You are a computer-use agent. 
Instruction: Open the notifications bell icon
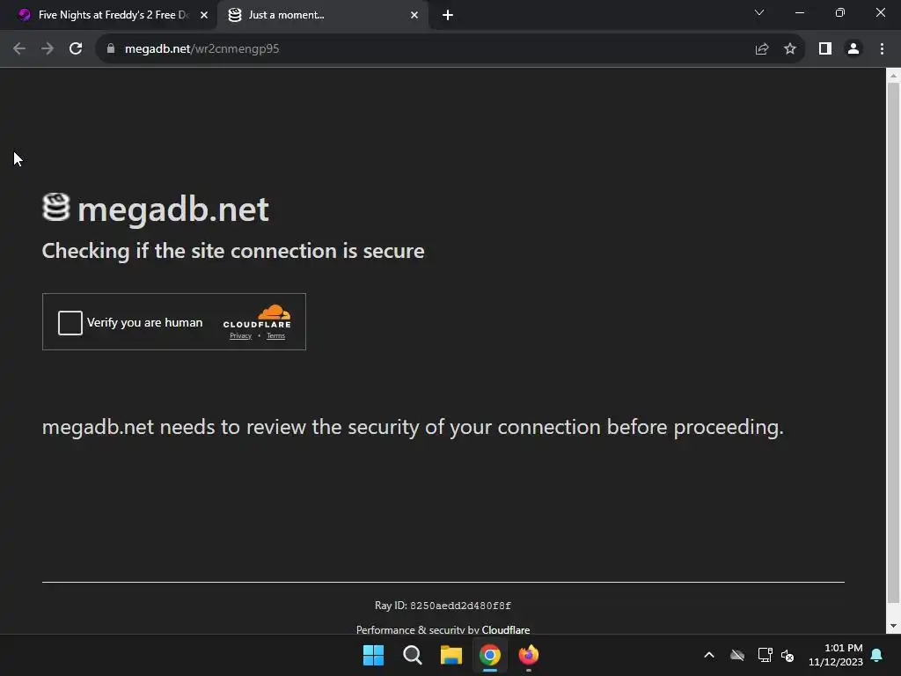[877, 655]
